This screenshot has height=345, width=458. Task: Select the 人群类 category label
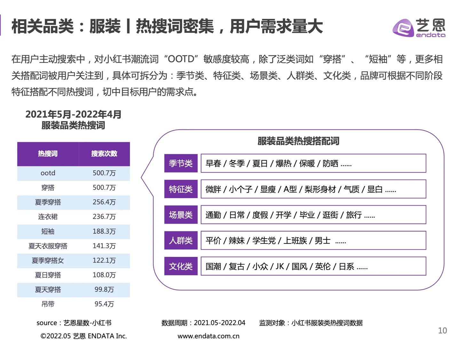[181, 241]
